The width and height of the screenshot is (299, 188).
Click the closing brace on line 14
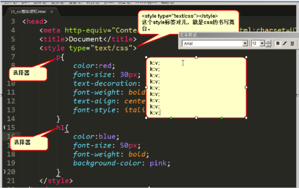point(58,119)
